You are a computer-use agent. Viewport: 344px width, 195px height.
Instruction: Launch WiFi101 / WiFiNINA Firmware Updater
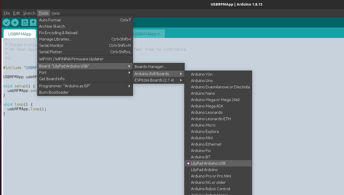point(85,59)
